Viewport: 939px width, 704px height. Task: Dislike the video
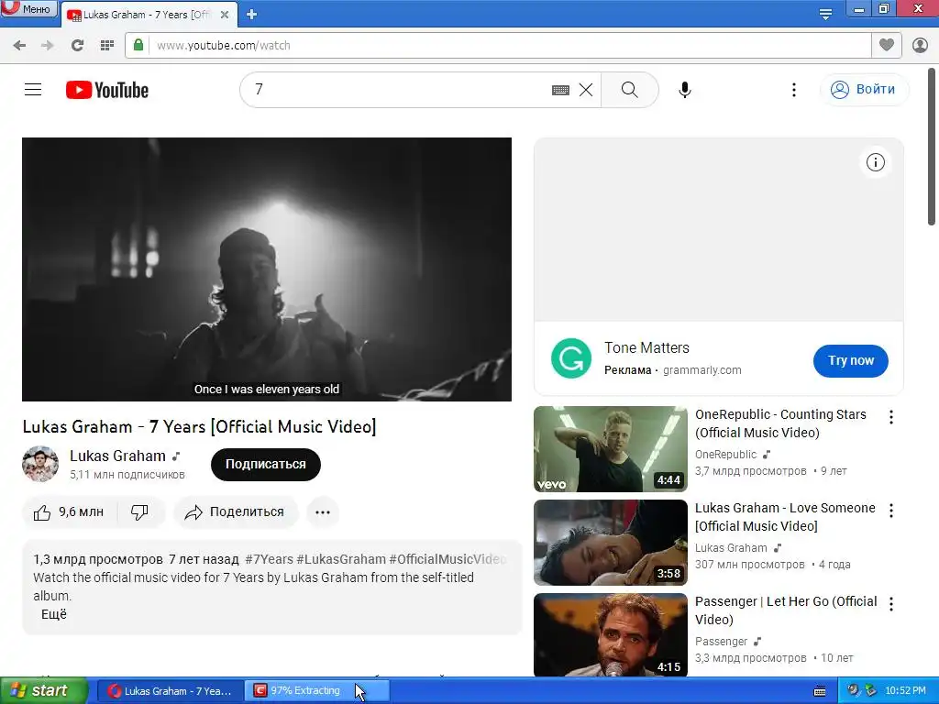click(x=140, y=512)
